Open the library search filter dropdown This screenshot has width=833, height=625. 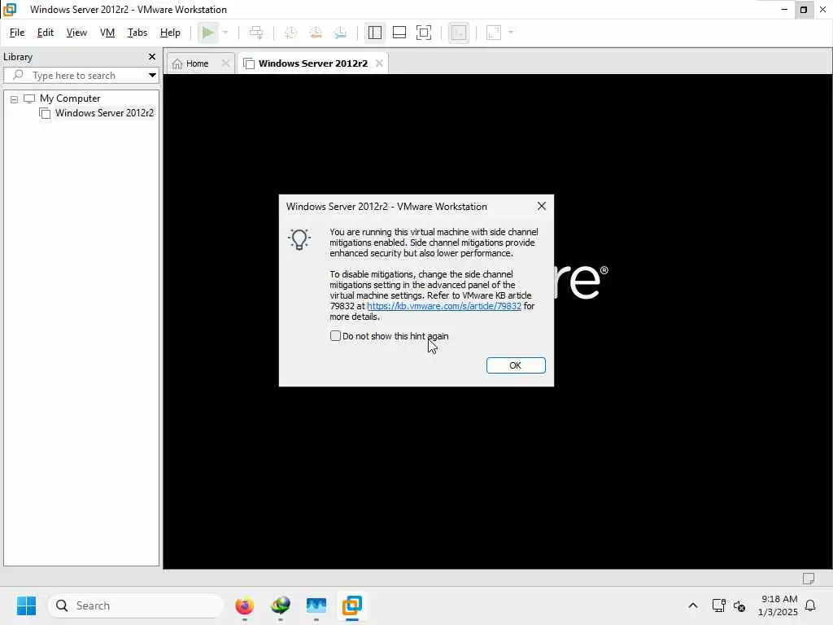(x=152, y=76)
